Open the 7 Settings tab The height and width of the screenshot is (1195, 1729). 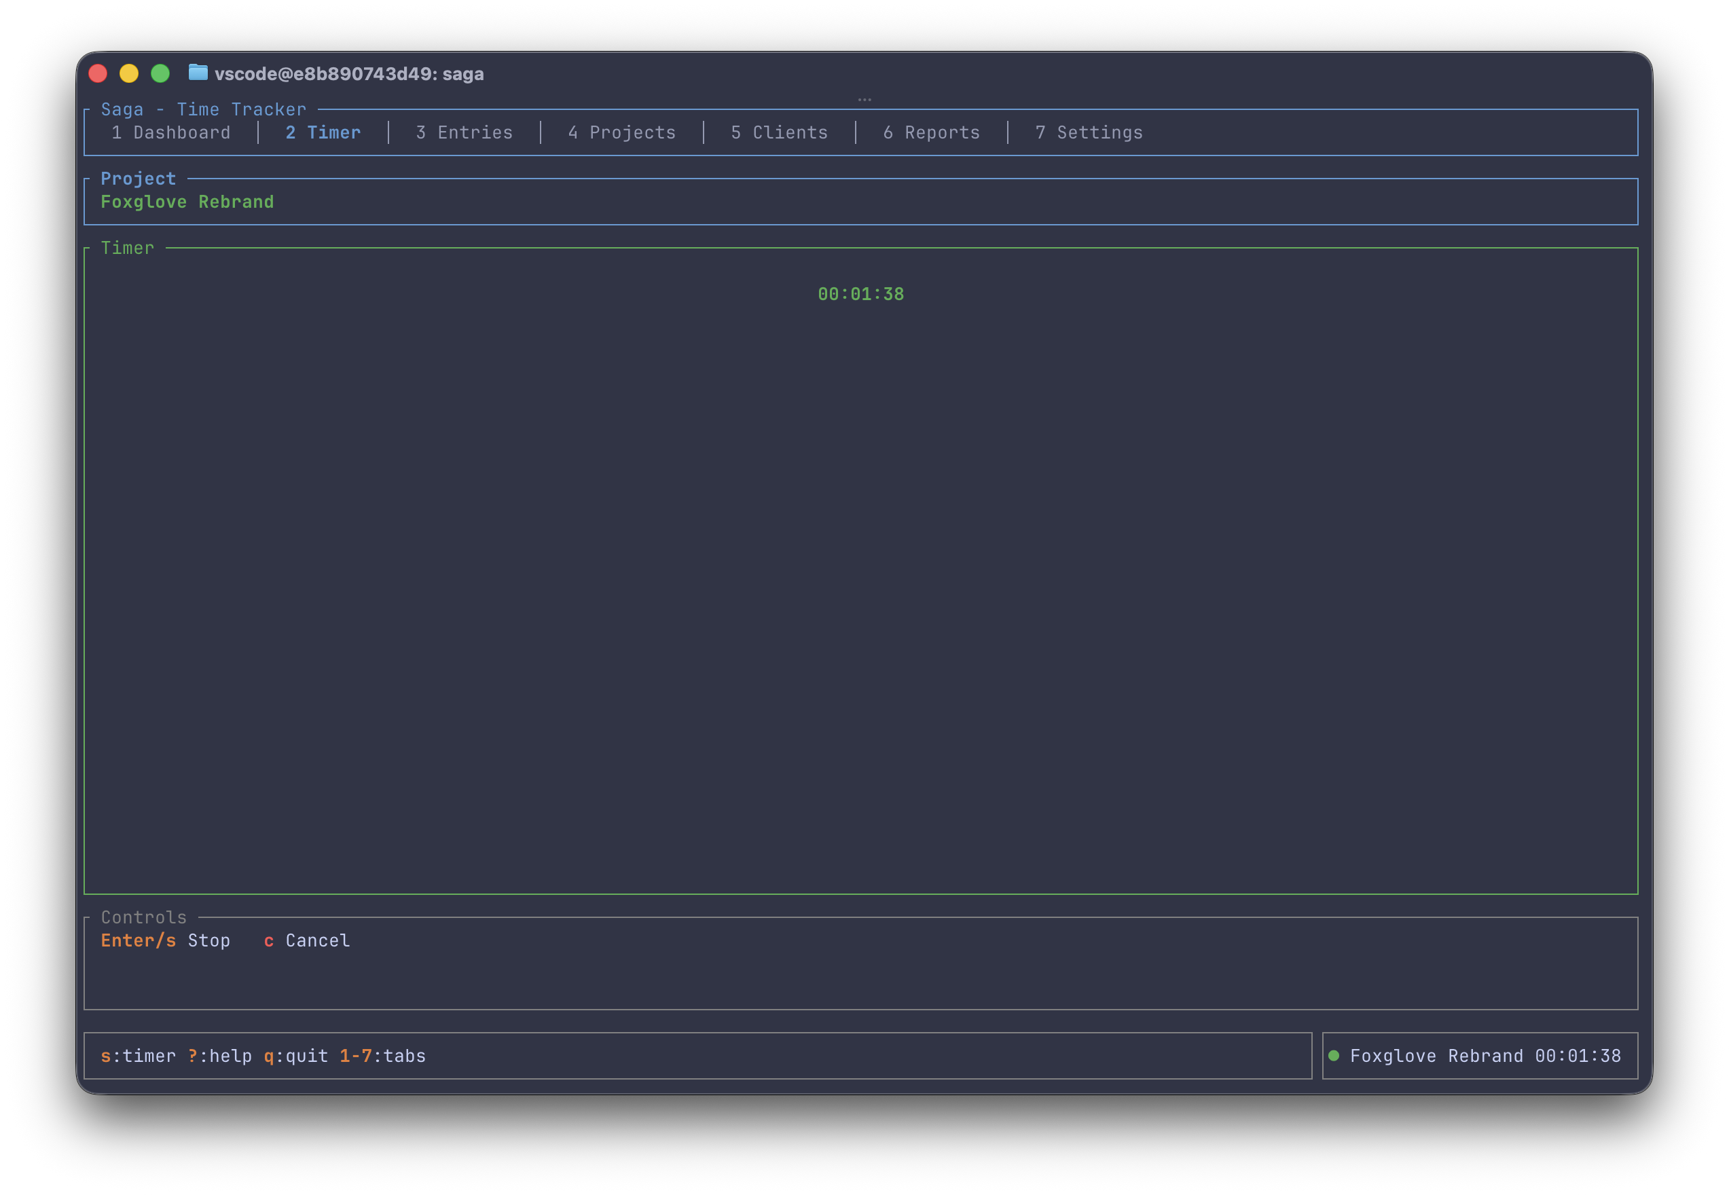point(1089,132)
